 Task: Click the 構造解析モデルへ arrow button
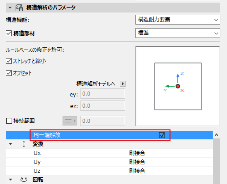122,84
